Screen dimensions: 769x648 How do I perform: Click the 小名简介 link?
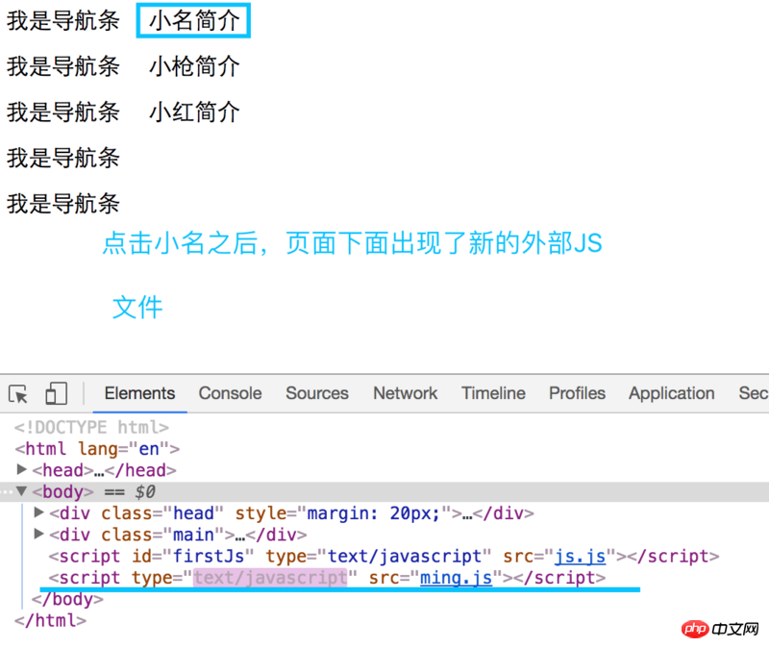click(x=194, y=20)
